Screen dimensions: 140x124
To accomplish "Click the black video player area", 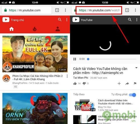I will click(105, 40).
